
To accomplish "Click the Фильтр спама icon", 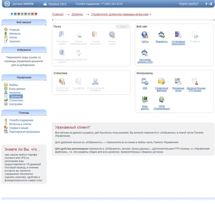I will (x=112, y=35).
